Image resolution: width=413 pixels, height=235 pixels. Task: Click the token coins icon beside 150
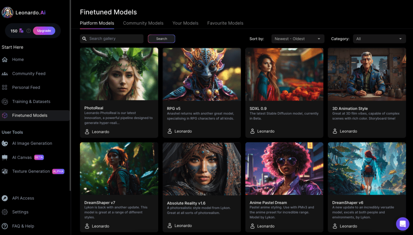pos(21,31)
